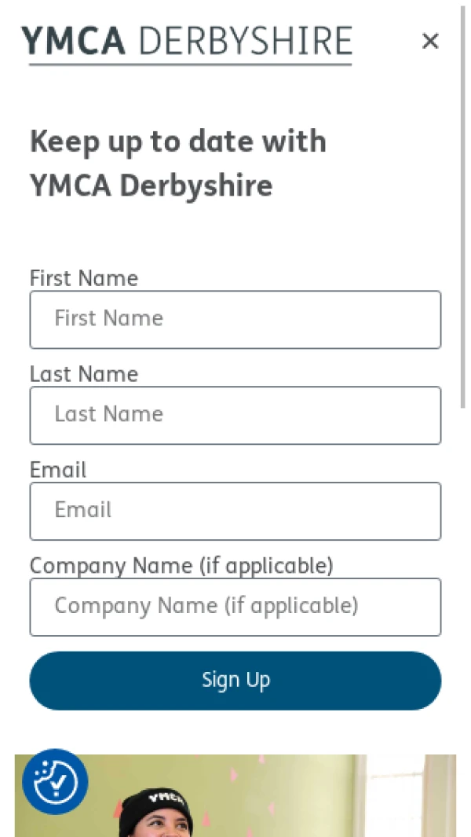Click the DERBYSHIRE word in the header logo

245,41
